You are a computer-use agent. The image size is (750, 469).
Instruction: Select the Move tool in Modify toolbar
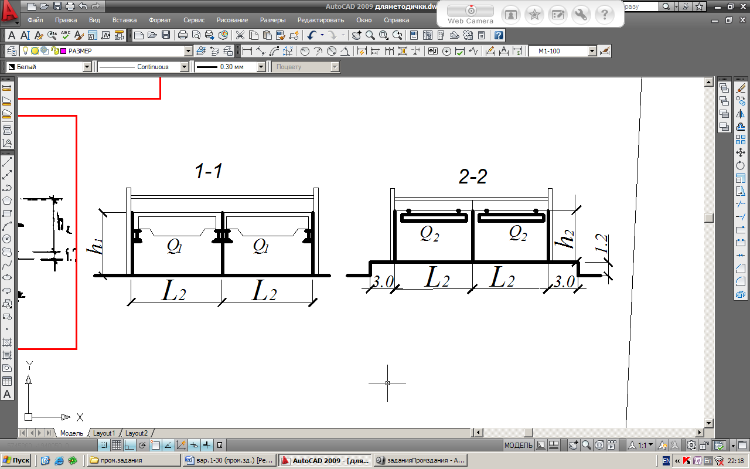coord(741,152)
